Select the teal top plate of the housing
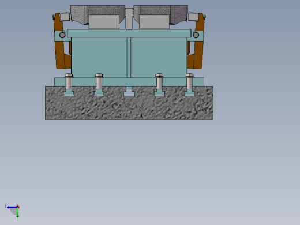Viewport: 300px width, 225px height. click(x=129, y=33)
